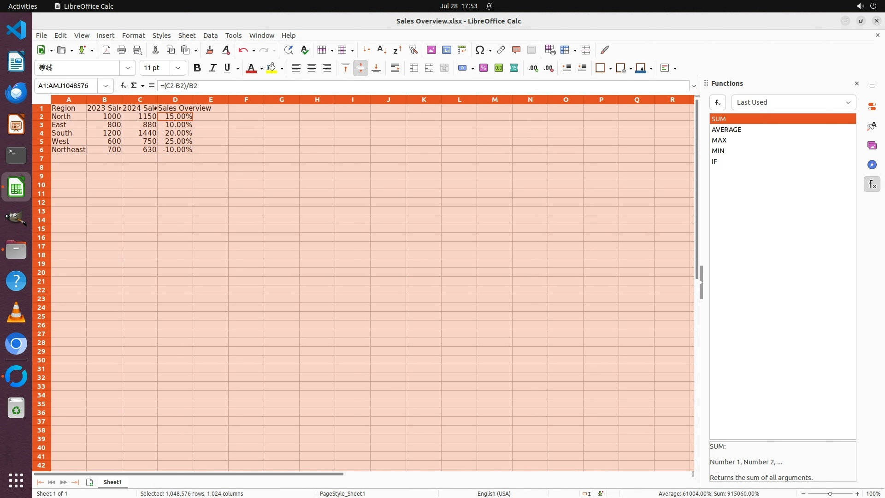The image size is (885, 498).
Task: Toggle Bold formatting
Action: pos(197,68)
